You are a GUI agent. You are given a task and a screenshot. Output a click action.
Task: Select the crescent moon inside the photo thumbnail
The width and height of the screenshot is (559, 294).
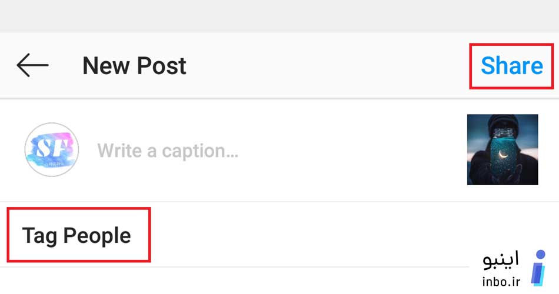pos(503,153)
